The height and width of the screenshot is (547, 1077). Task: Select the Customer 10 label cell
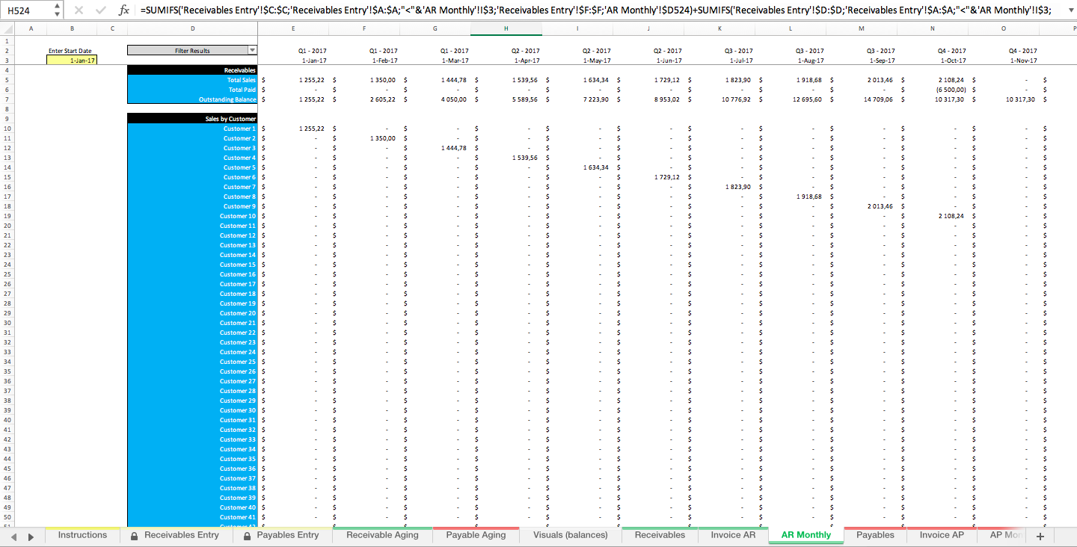[192, 216]
